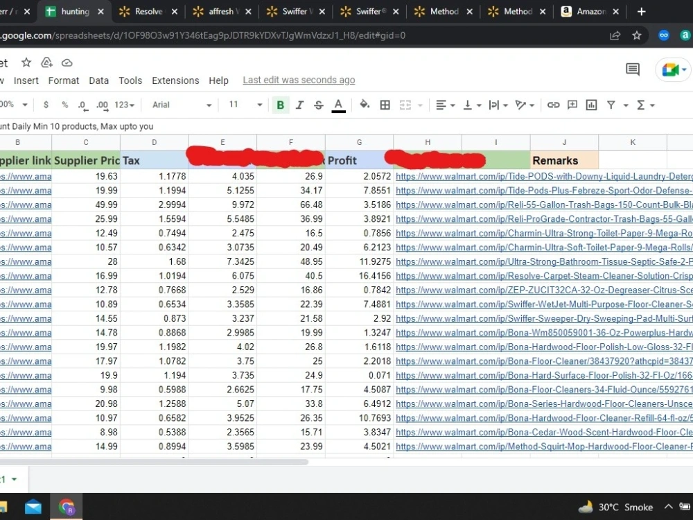Apply italic formatting

299,105
